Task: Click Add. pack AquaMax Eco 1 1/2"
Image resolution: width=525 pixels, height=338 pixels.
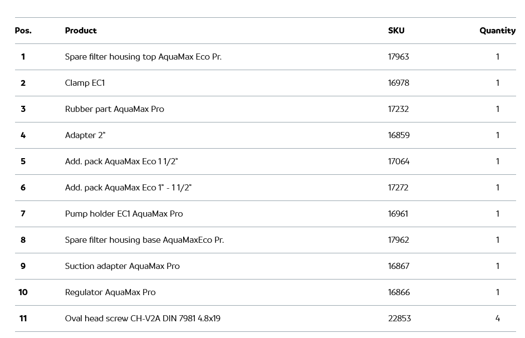Action: (121, 161)
